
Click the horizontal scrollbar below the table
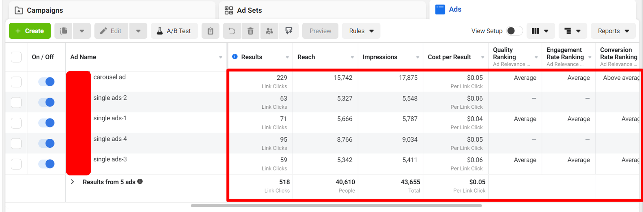336,205
